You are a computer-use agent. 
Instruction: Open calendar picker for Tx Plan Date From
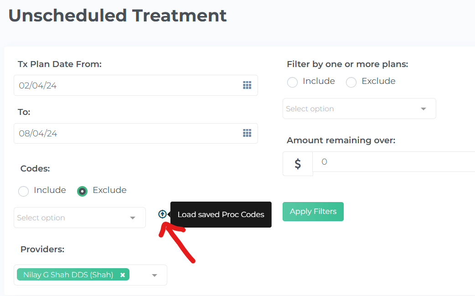coord(247,85)
